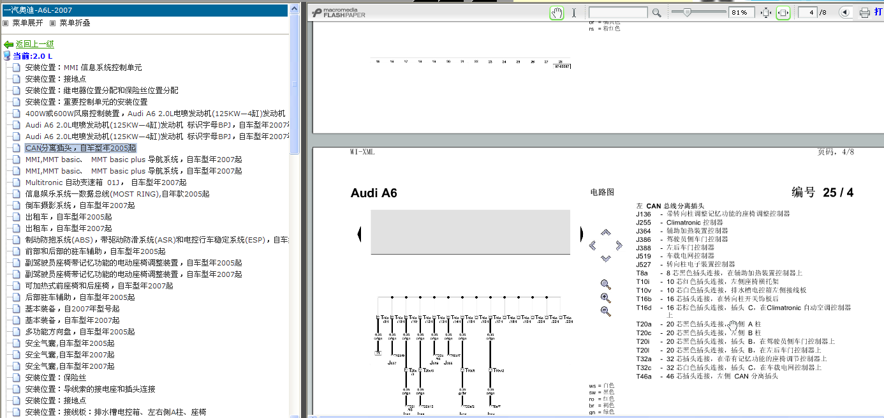Open Multitronic 自动变速箱 01J entry
The image size is (884, 418).
coord(106,183)
